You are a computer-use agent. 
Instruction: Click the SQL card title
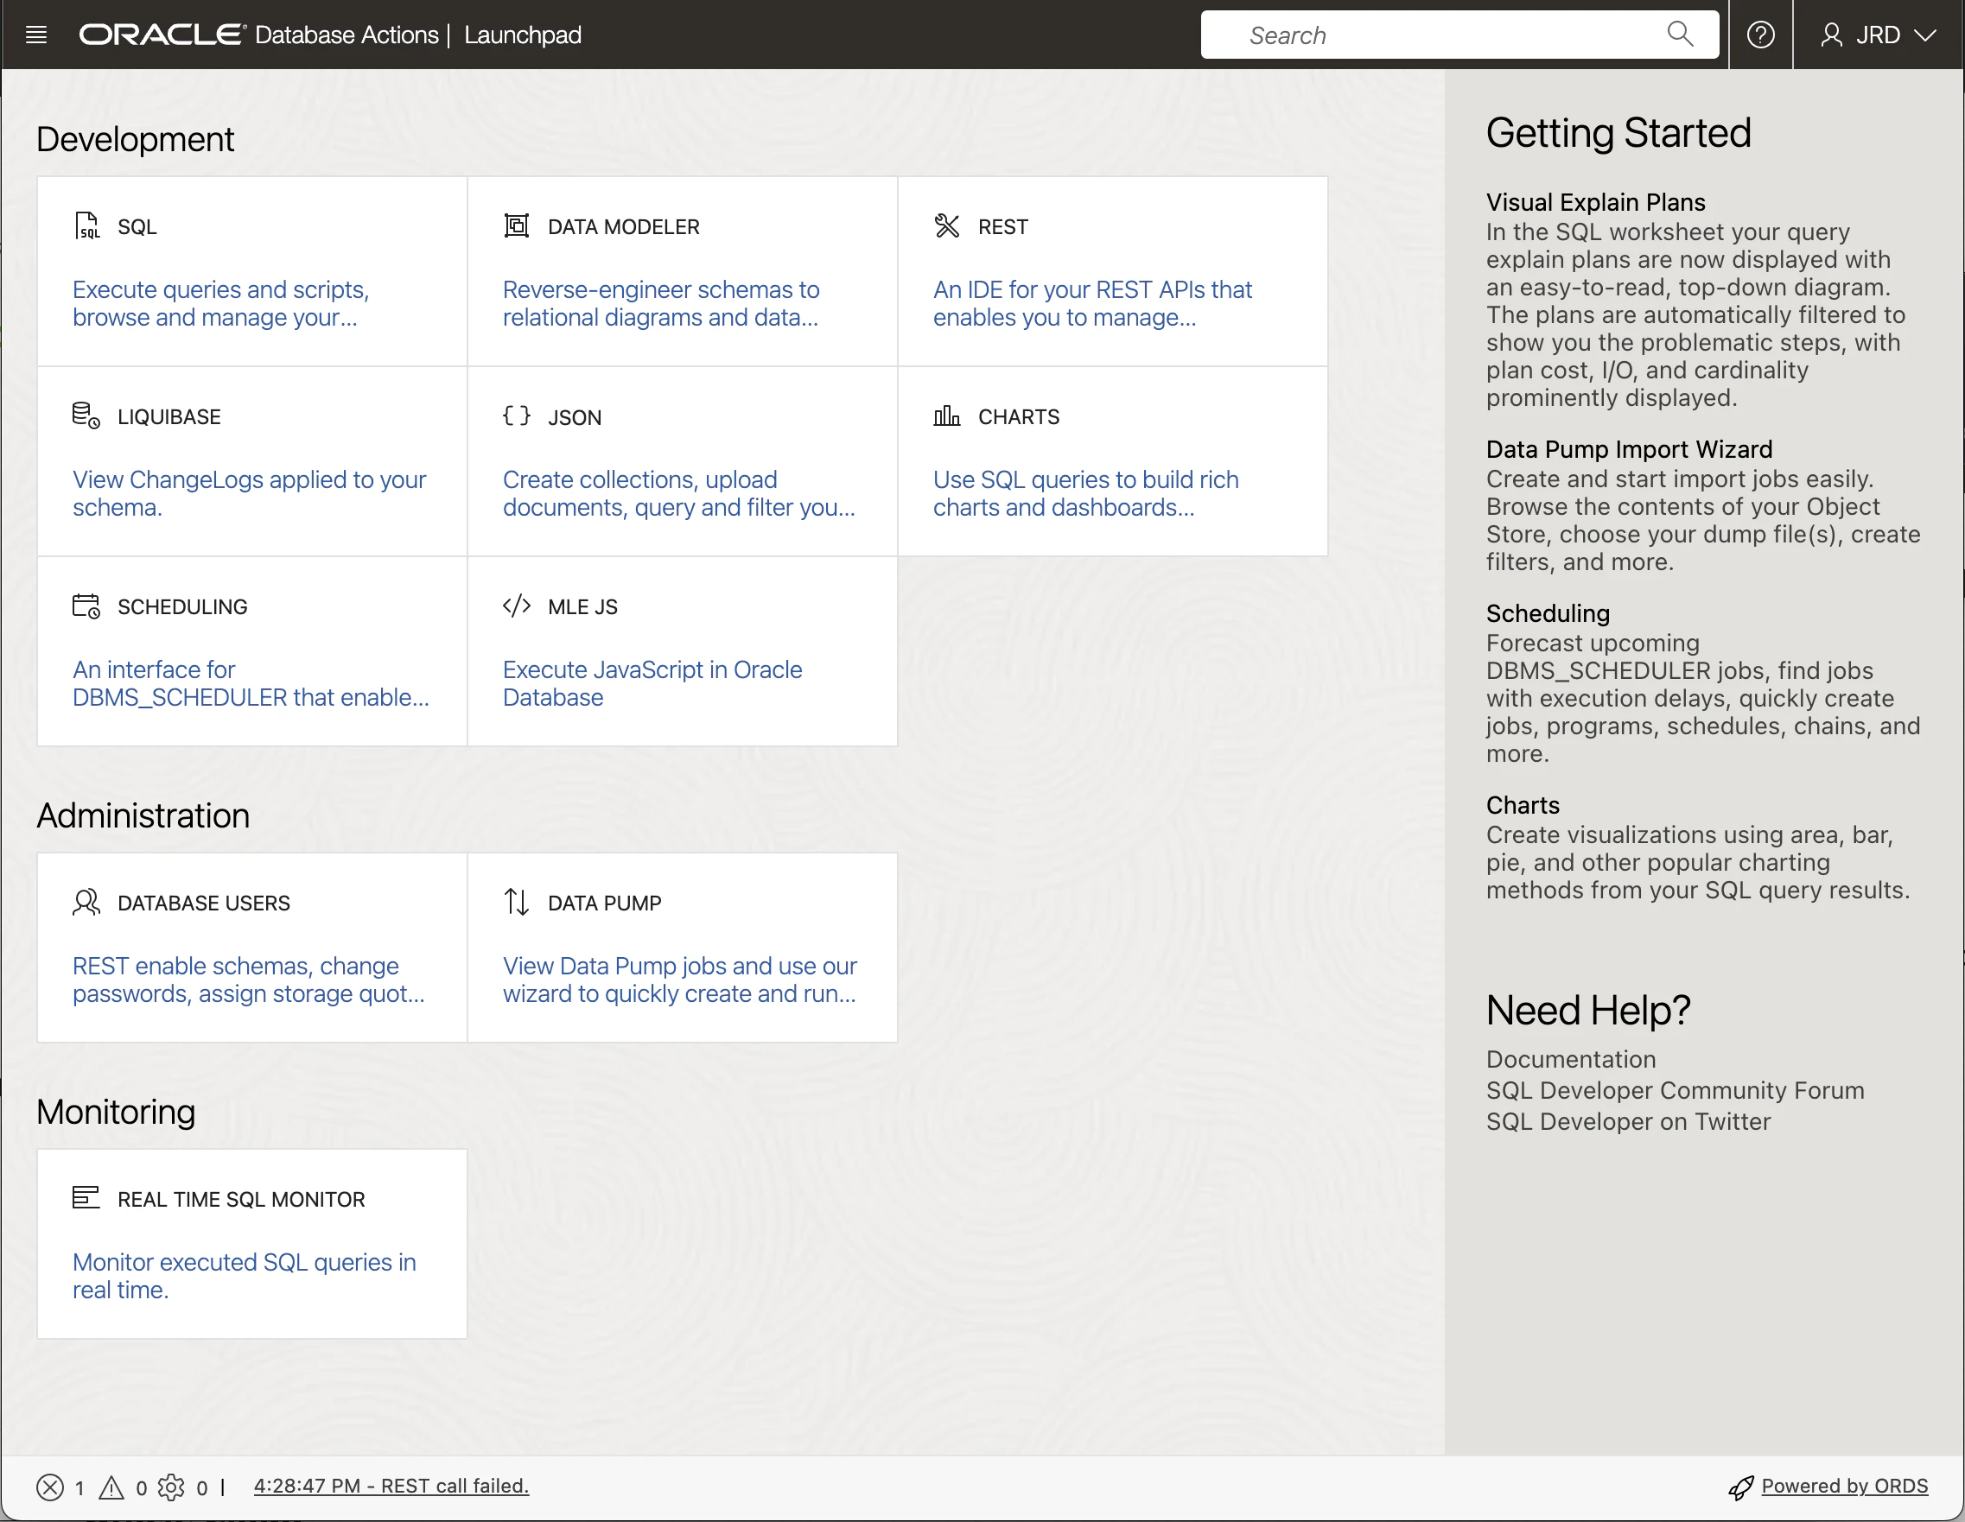coord(137,226)
